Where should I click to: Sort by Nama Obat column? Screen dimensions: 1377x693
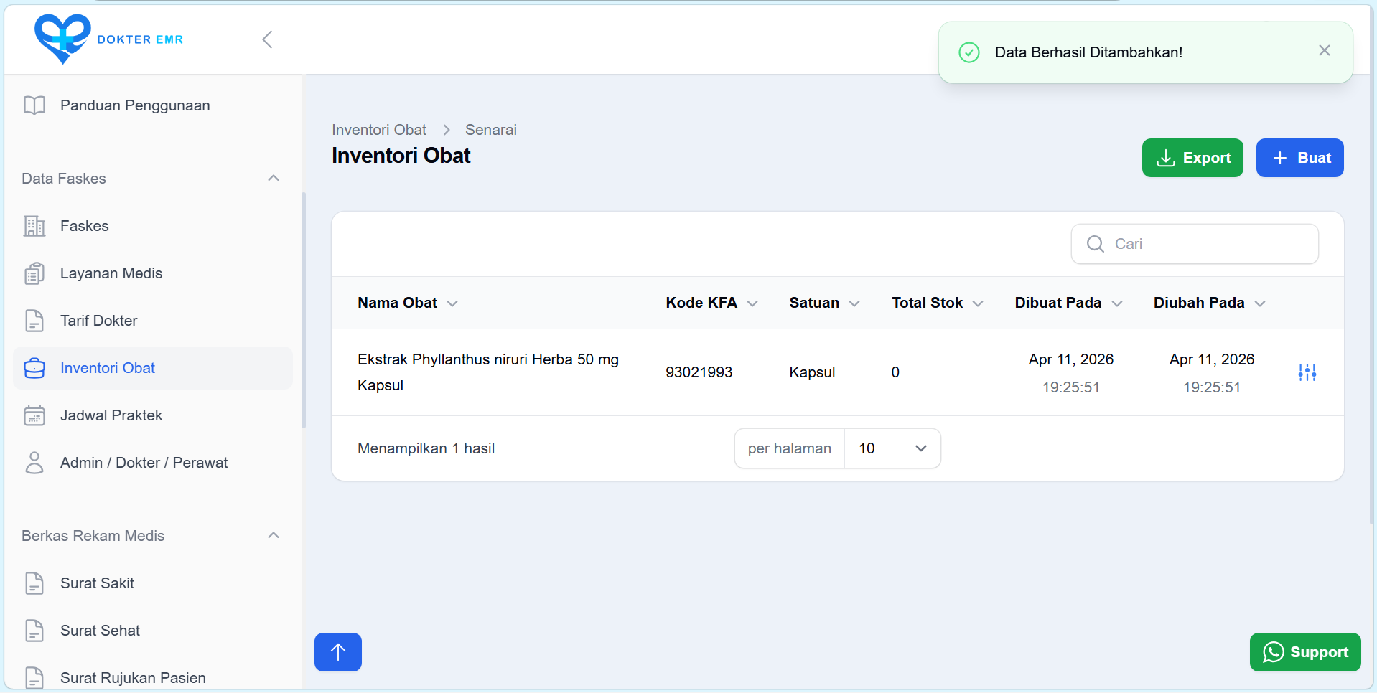point(407,303)
